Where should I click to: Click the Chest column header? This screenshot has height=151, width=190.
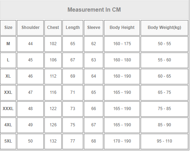(53, 28)
